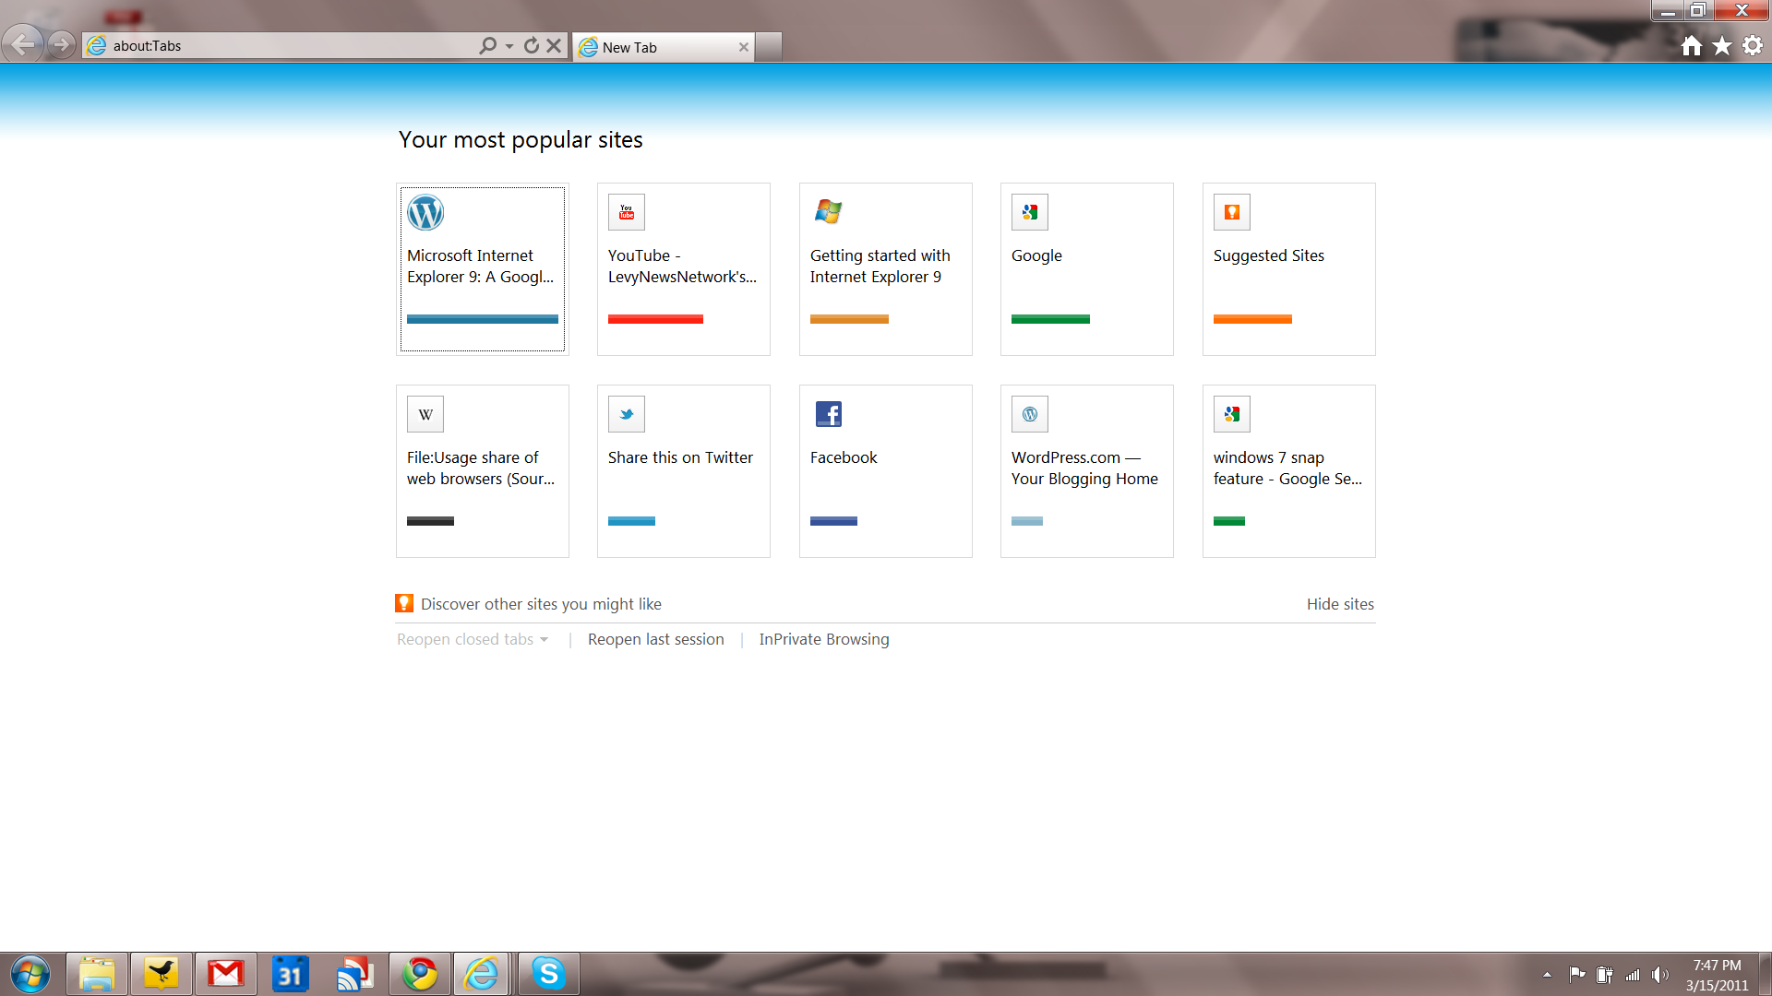The height and width of the screenshot is (996, 1772).
Task: Click the Back arrow button
Action: [22, 44]
